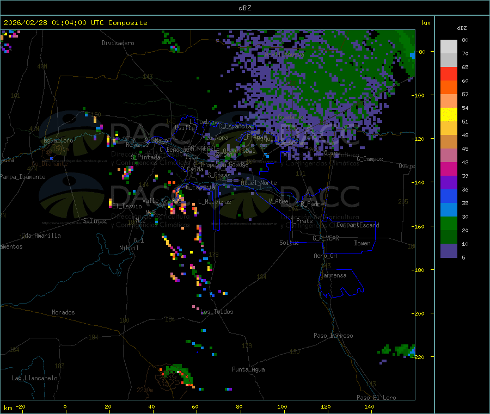Click the Aero_GA place label
490x414 pixels.
pos(326,256)
